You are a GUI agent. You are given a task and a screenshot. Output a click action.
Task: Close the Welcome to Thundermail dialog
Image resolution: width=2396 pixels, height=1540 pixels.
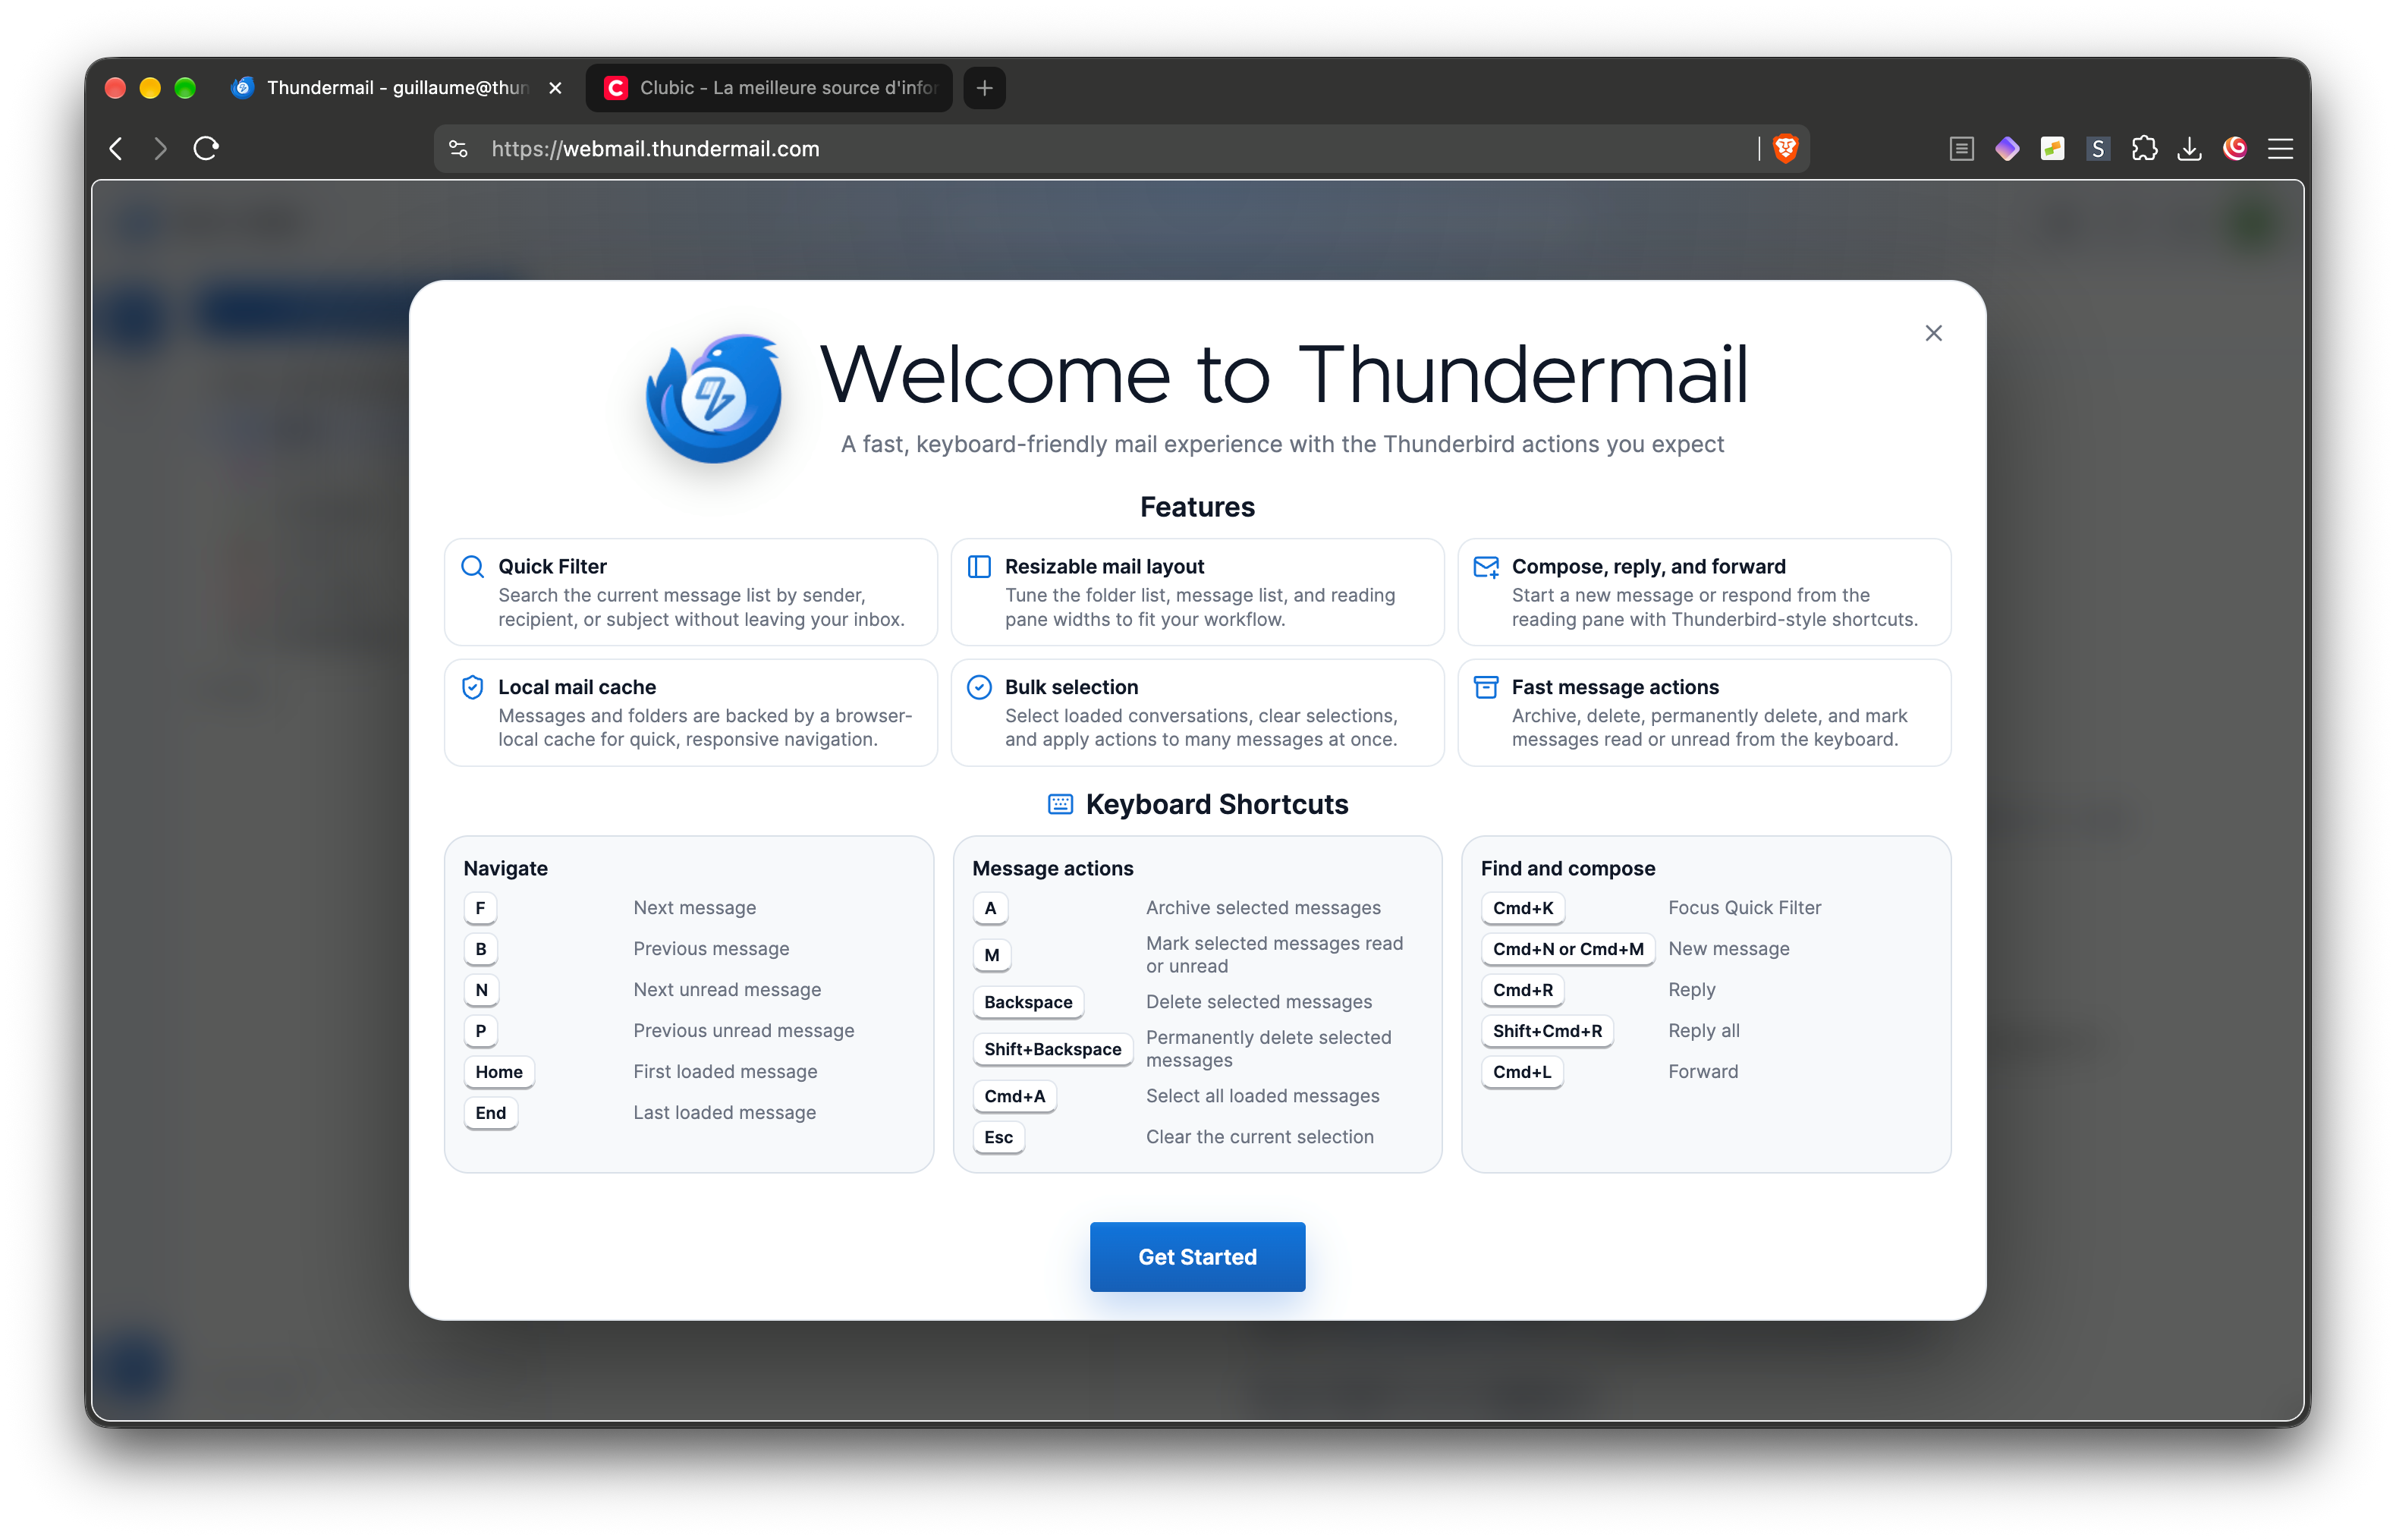tap(1933, 333)
